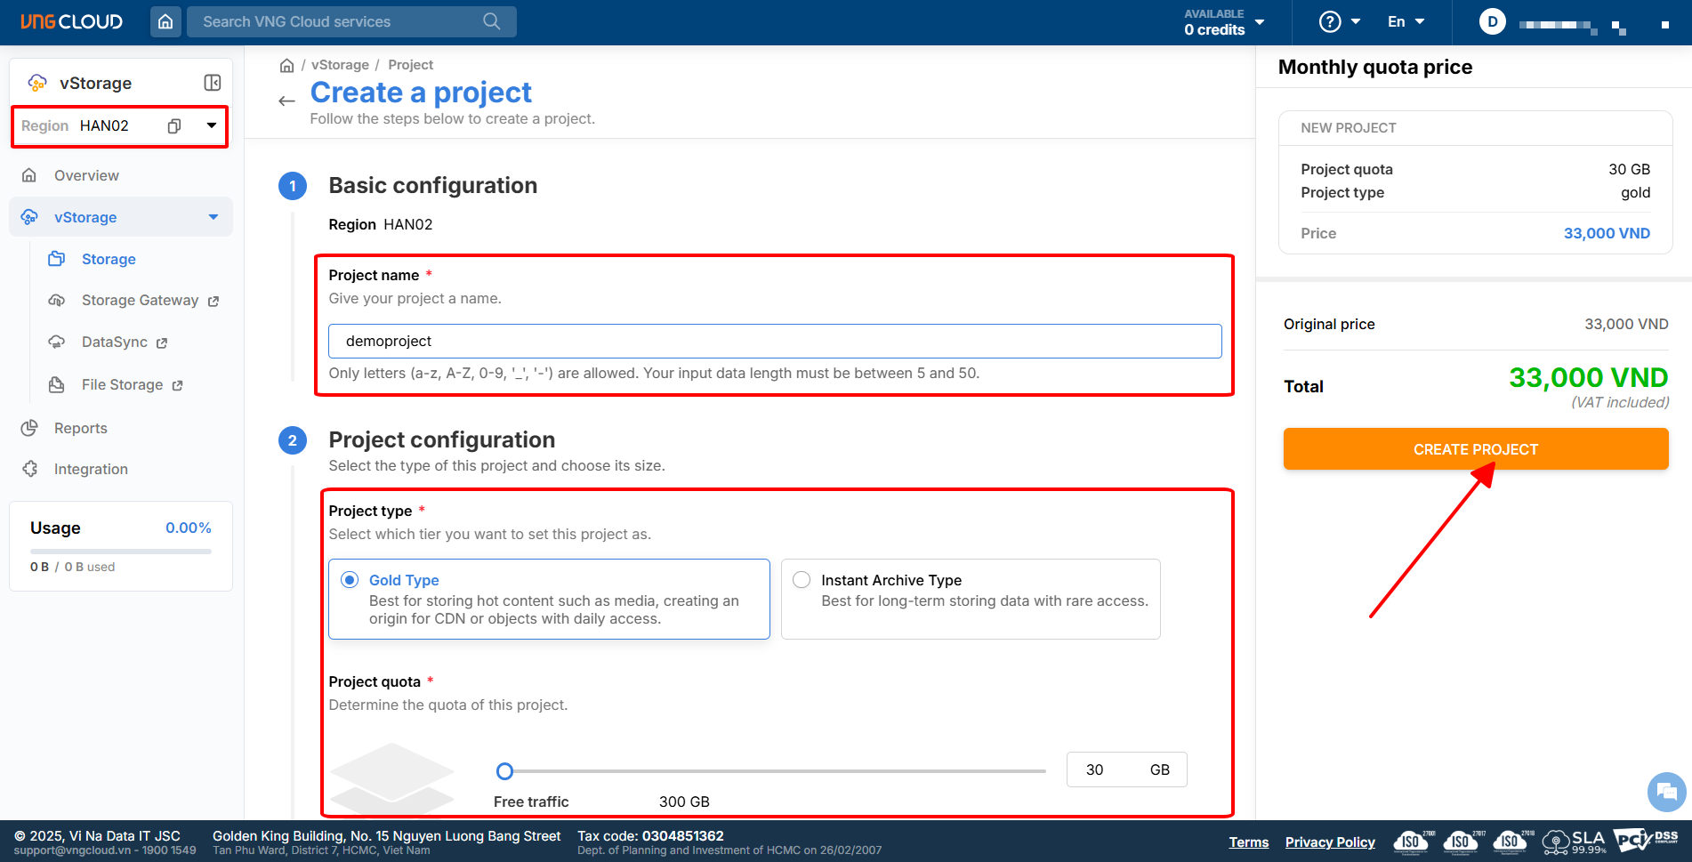Open the En language dropdown
The width and height of the screenshot is (1692, 862).
[x=1406, y=21]
